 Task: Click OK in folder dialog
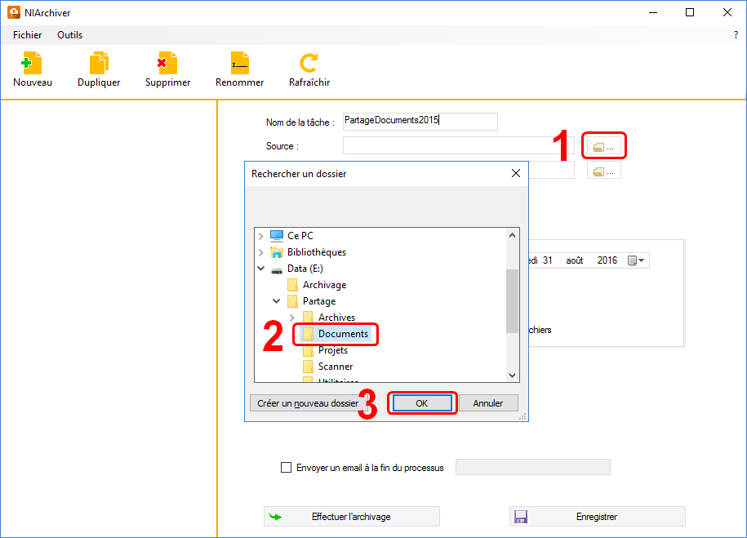point(421,403)
